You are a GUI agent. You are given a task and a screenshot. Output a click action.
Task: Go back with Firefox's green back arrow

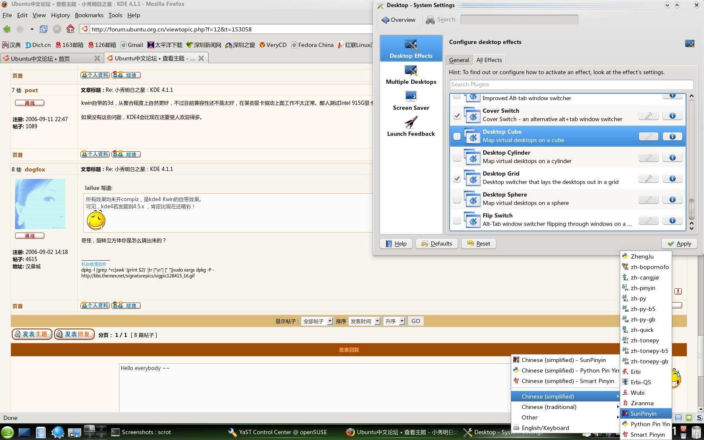tap(7, 29)
